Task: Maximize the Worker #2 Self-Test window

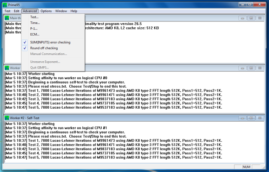Action: click(x=251, y=118)
